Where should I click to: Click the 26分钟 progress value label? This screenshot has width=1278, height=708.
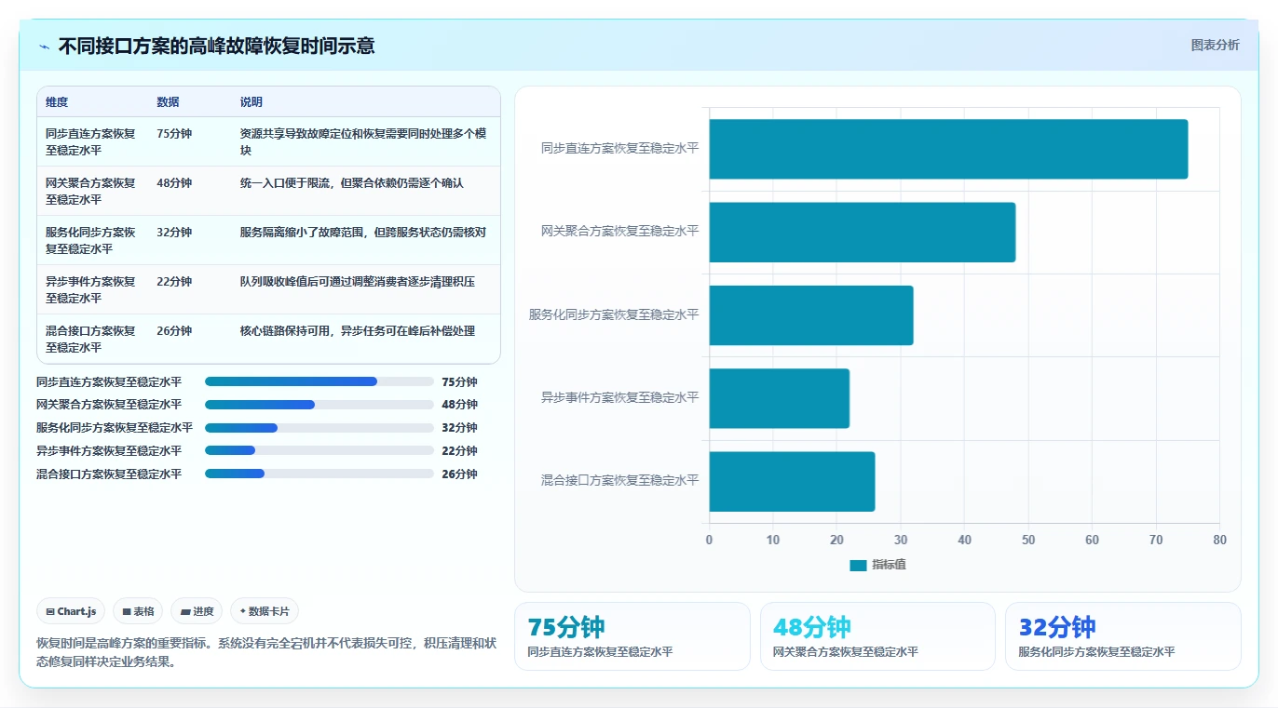click(x=459, y=474)
